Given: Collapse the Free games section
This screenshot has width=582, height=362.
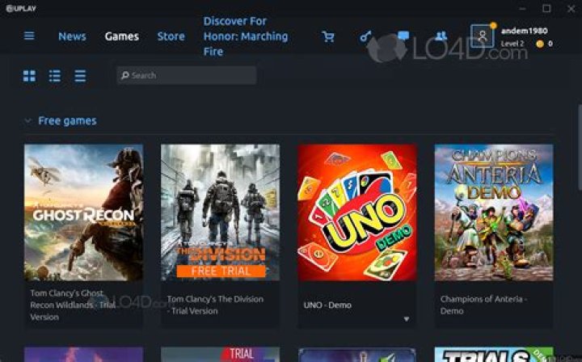Looking at the screenshot, I should (x=27, y=120).
